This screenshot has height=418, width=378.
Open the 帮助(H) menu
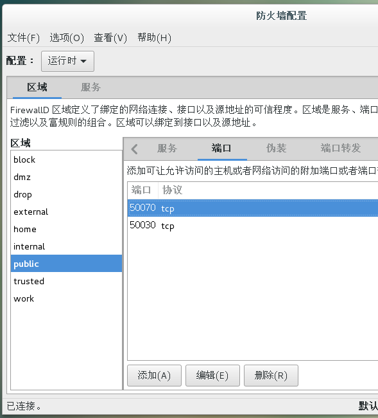coord(154,37)
